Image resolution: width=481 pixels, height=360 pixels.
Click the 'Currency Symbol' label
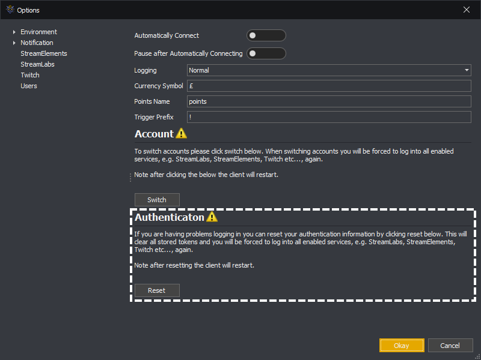click(x=159, y=86)
